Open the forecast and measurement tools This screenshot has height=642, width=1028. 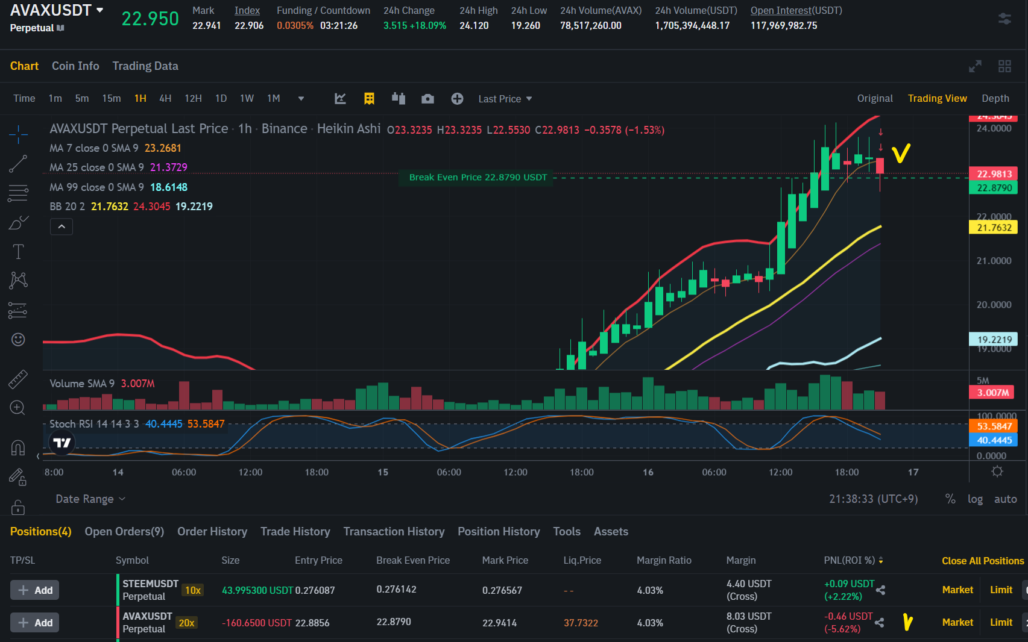[18, 310]
